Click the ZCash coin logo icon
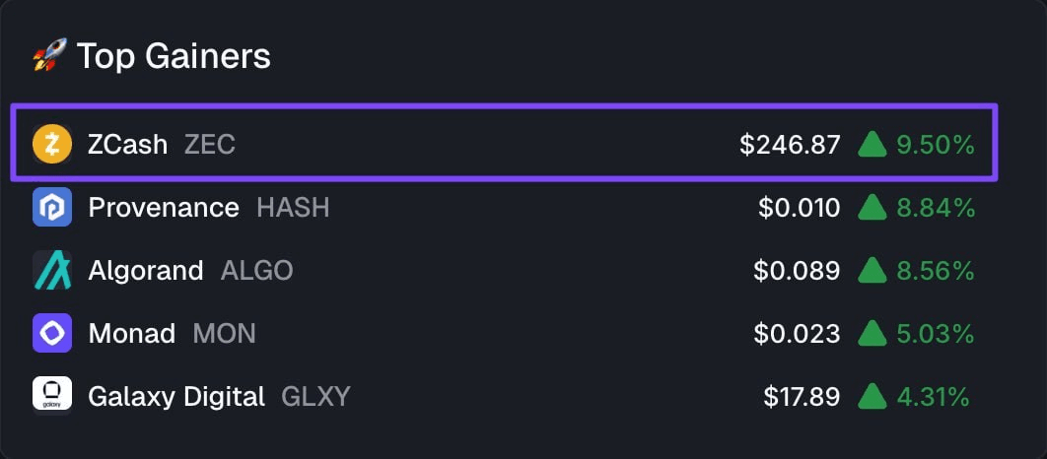This screenshot has height=459, width=1047. tap(52, 145)
